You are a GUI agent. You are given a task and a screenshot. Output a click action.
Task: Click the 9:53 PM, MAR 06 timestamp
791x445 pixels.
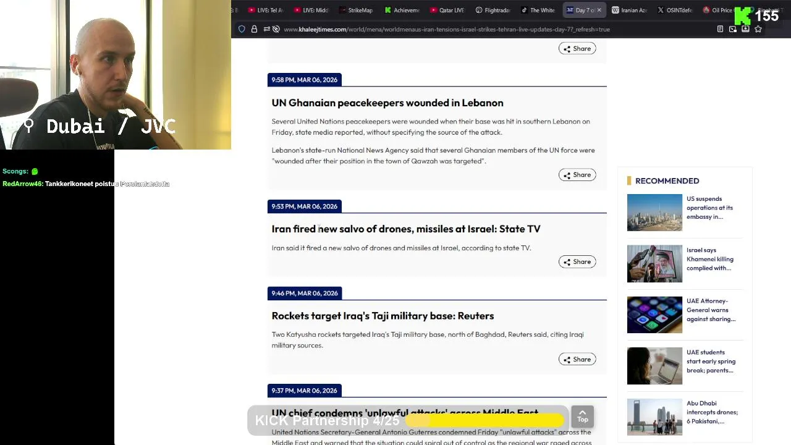click(305, 206)
